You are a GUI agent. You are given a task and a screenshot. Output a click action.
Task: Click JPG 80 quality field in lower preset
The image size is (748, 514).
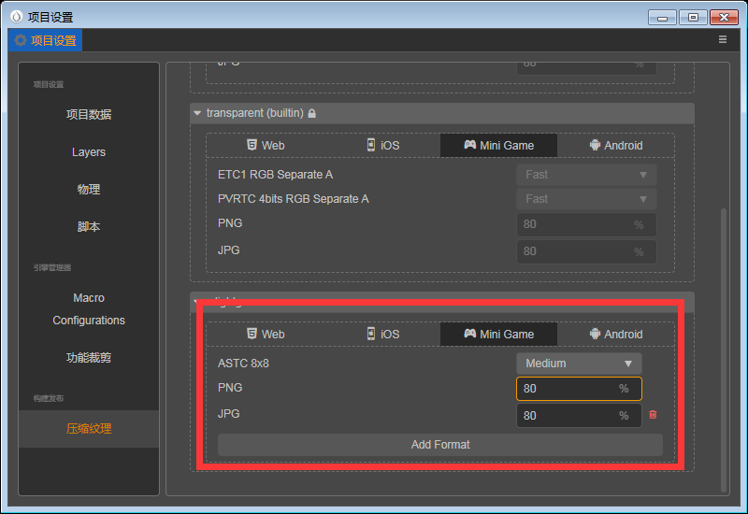pyautogui.click(x=579, y=415)
